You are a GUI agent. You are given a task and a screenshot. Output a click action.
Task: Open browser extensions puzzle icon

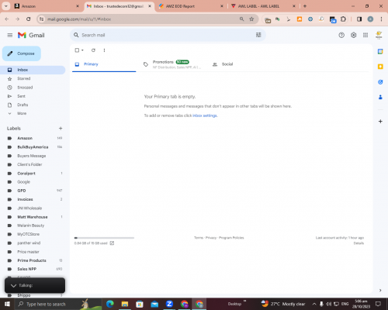343,19
